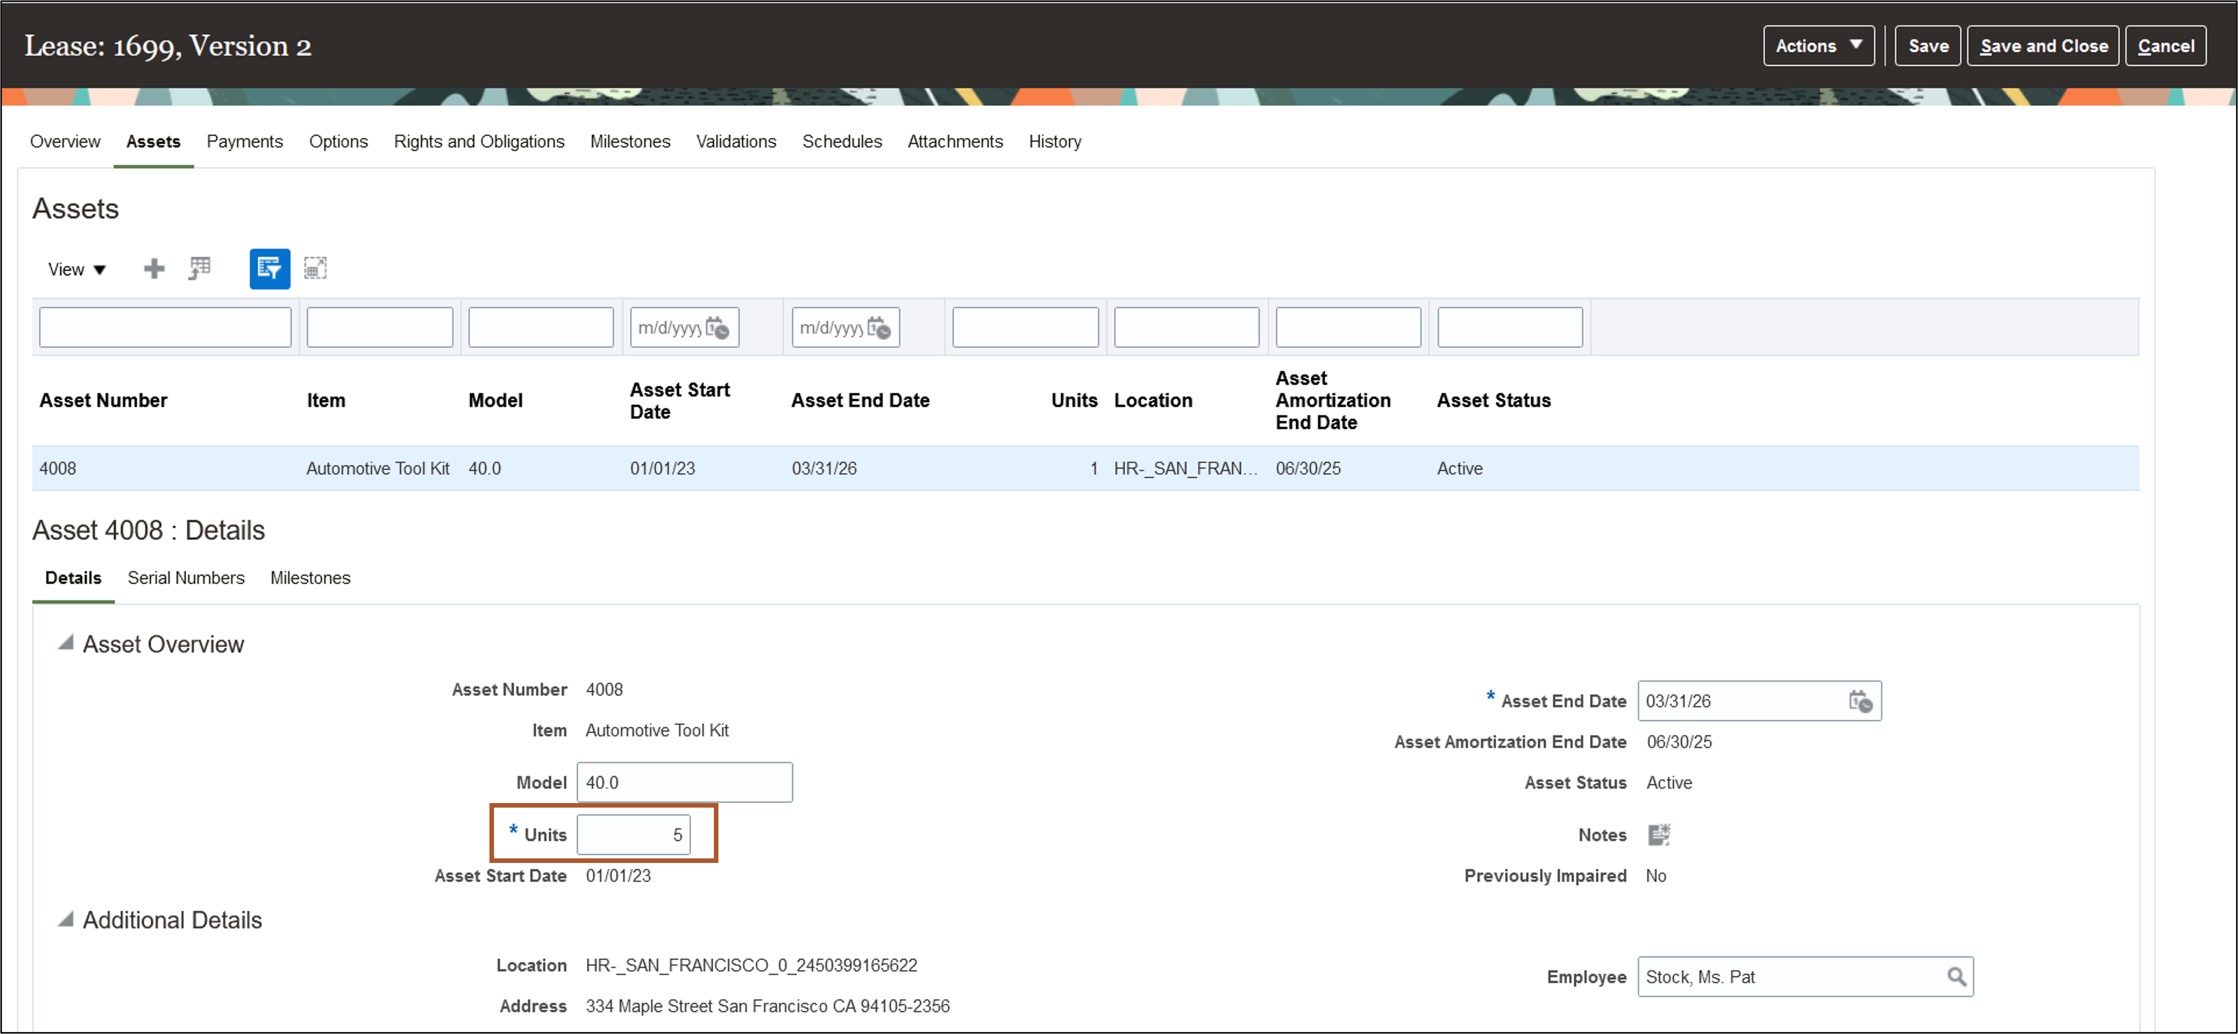Click the Cancel button
The image size is (2238, 1034).
[x=2165, y=46]
